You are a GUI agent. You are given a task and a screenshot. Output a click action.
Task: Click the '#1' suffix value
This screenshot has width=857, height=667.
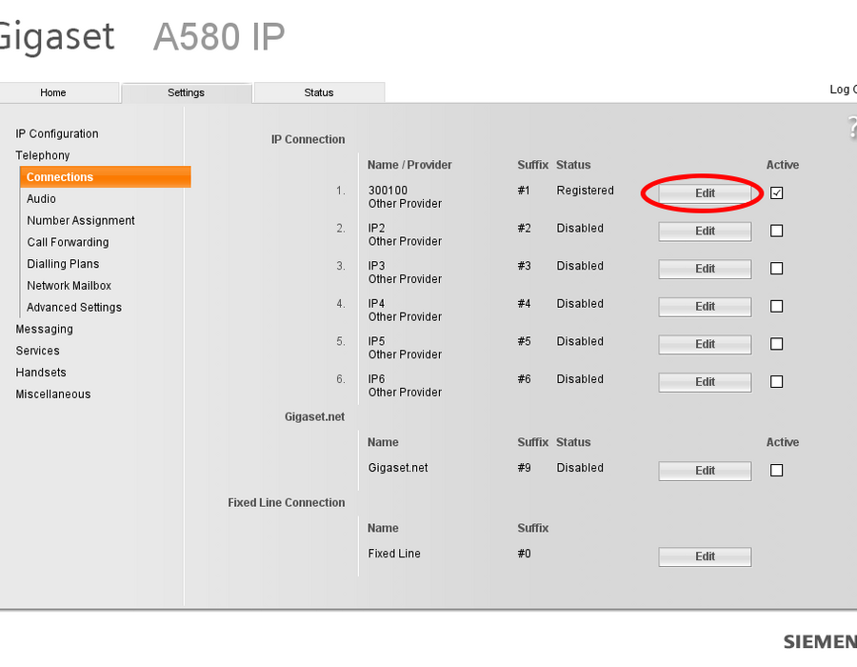click(524, 191)
